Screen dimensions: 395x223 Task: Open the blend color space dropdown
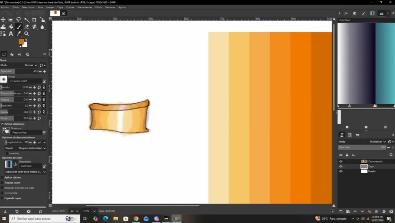pyautogui.click(x=26, y=172)
